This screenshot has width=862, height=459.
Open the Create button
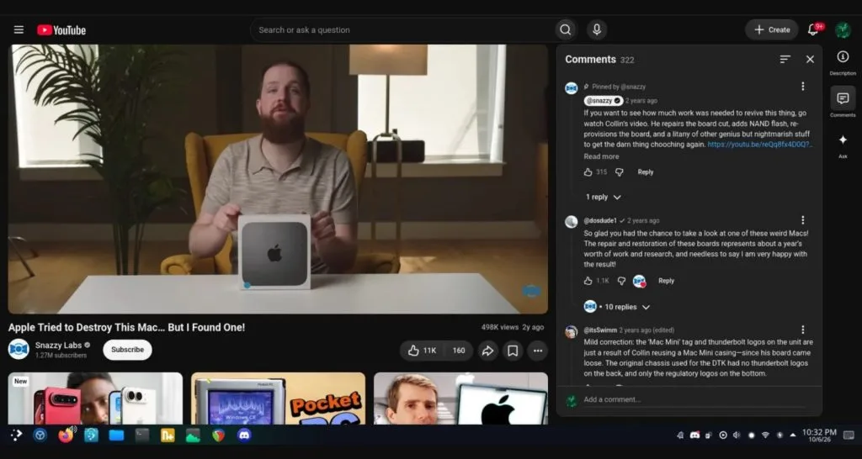point(772,29)
